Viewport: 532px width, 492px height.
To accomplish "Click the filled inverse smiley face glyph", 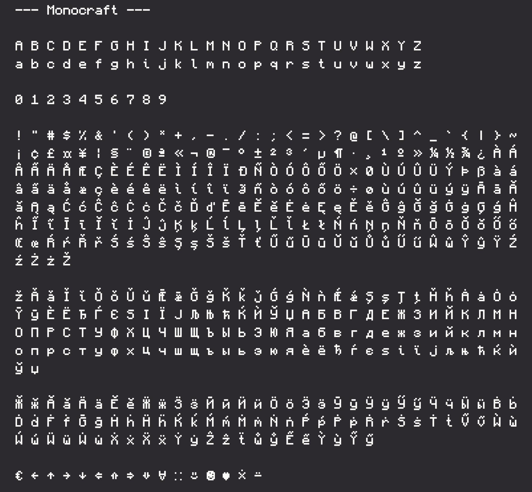I will pyautogui.click(x=210, y=475).
